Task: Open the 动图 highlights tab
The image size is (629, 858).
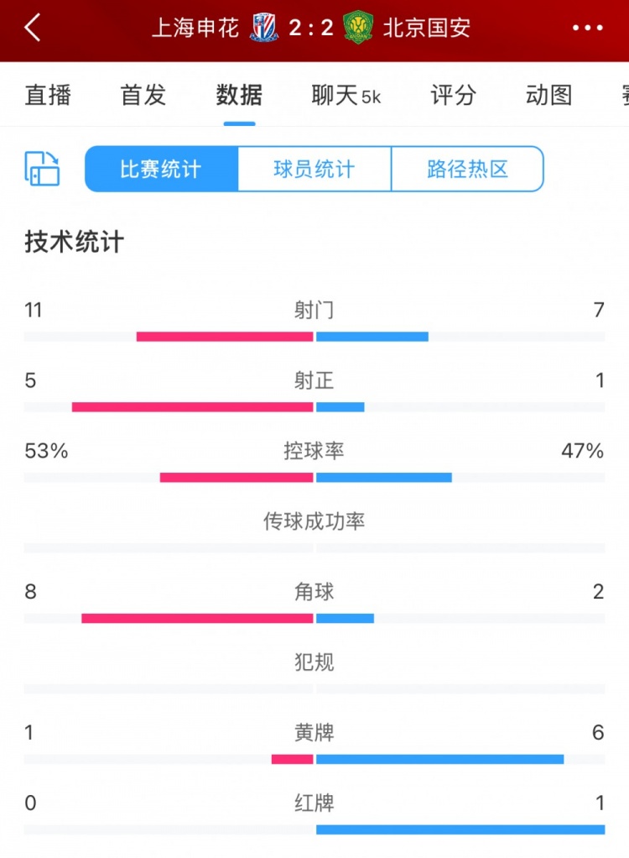Action: [547, 96]
